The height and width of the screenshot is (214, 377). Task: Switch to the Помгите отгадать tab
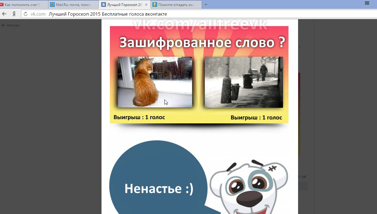176,5
